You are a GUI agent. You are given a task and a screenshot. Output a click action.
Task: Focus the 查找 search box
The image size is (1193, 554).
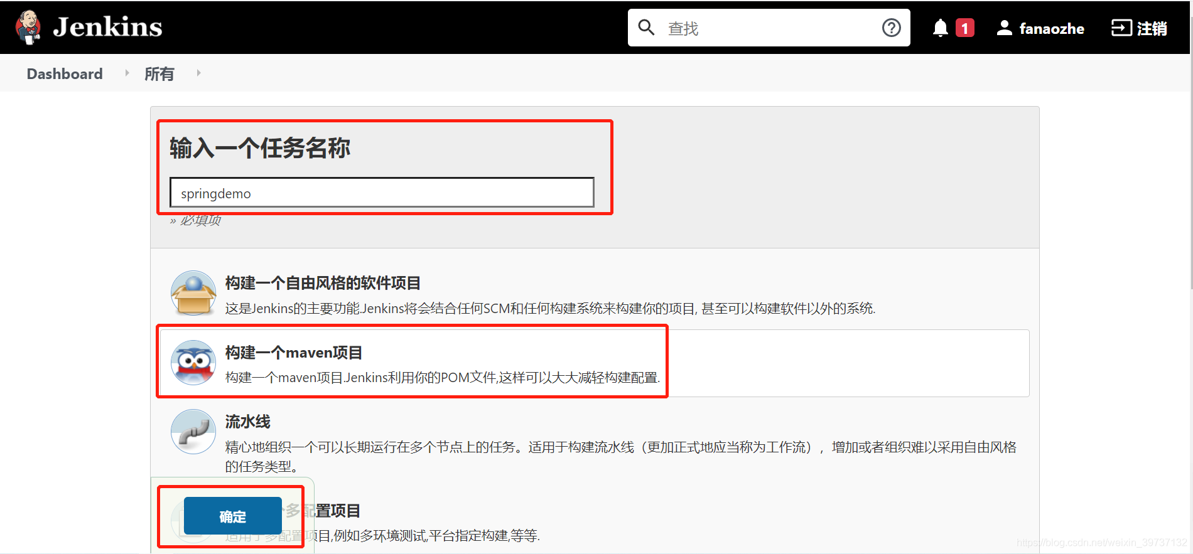click(769, 28)
